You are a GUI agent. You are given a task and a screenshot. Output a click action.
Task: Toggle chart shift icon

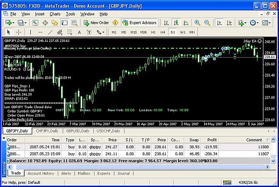(x=229, y=23)
